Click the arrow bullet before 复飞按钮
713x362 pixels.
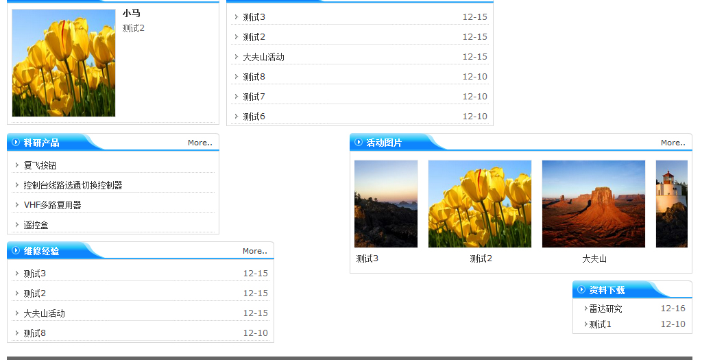(16, 165)
